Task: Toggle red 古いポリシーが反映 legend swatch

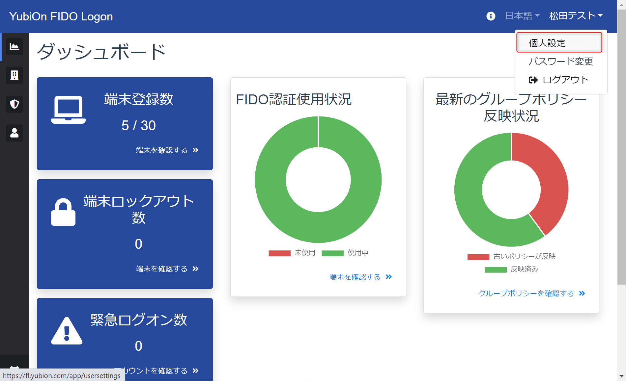Action: tap(478, 257)
